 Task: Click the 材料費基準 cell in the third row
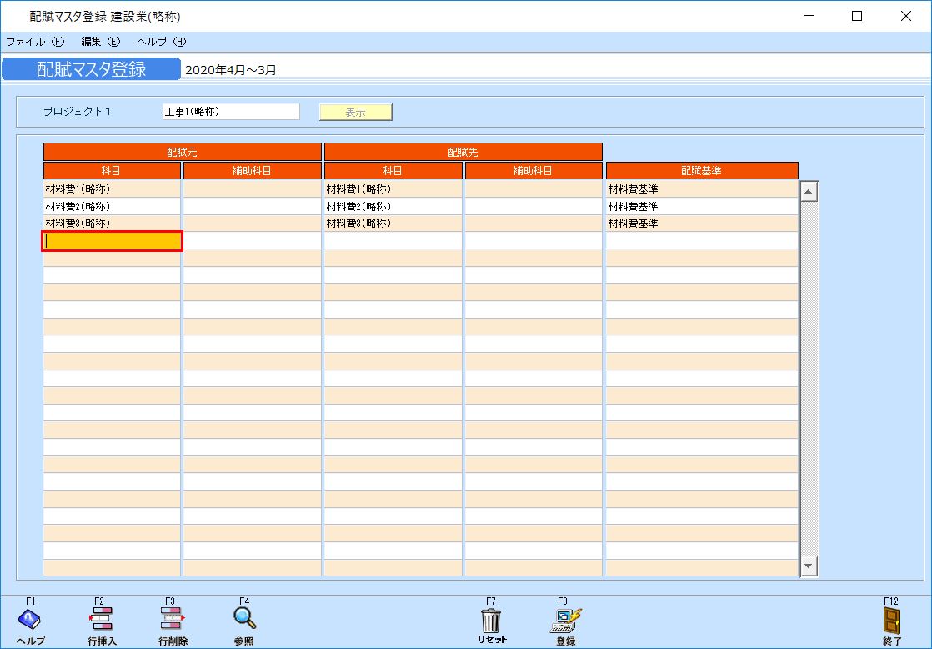click(x=701, y=224)
